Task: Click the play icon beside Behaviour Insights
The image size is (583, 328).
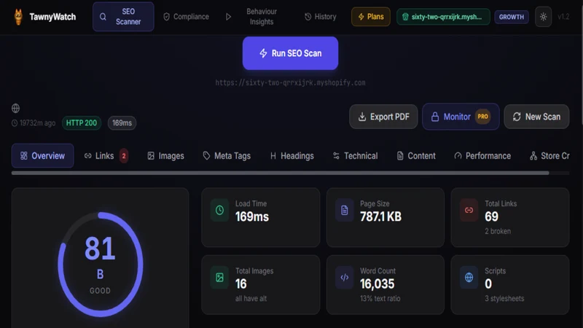Action: 228,17
